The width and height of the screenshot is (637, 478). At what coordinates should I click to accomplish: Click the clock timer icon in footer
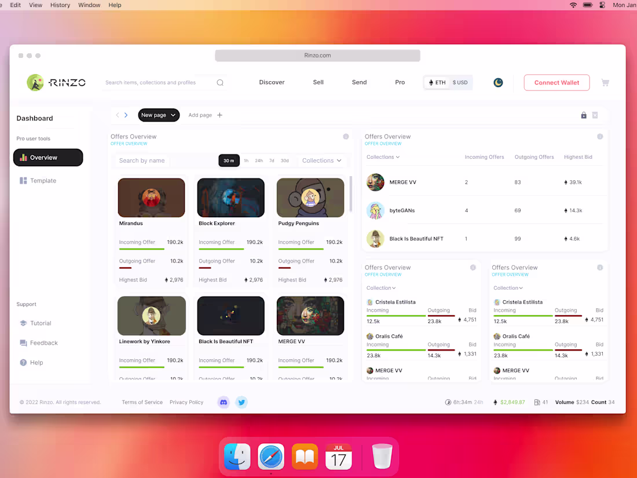pos(448,402)
